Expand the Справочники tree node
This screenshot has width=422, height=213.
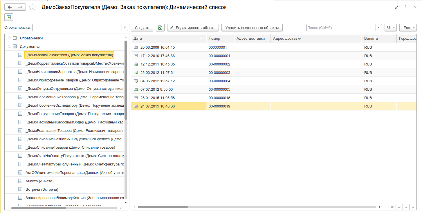pyautogui.click(x=9, y=38)
